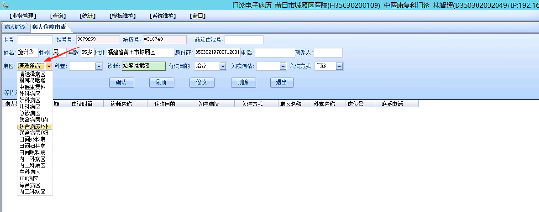539x212 pixels.
Task: Choose 内三科病区 from ward list
Action: coord(35,192)
